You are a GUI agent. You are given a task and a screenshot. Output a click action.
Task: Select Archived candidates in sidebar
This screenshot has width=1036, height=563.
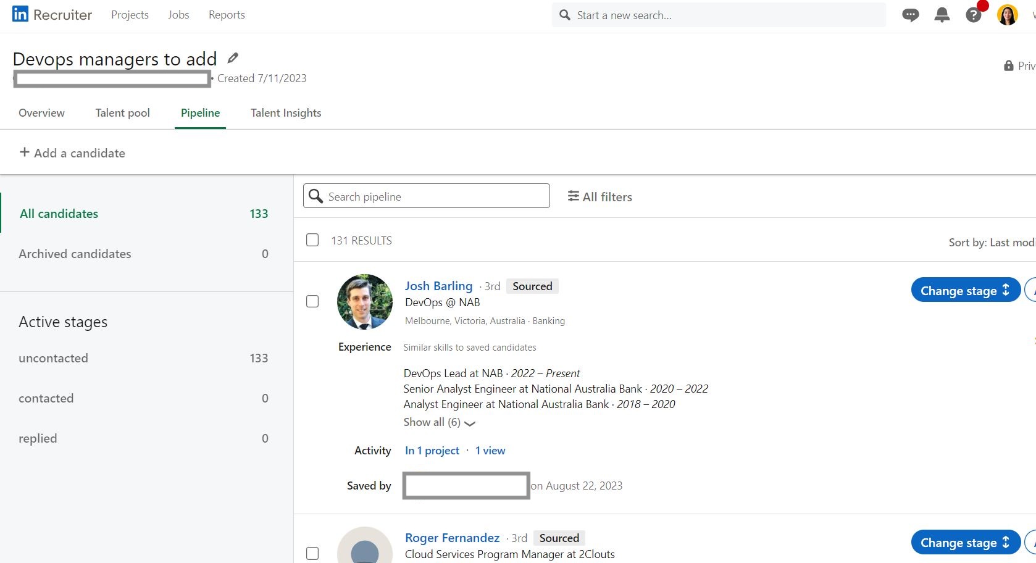tap(146, 254)
